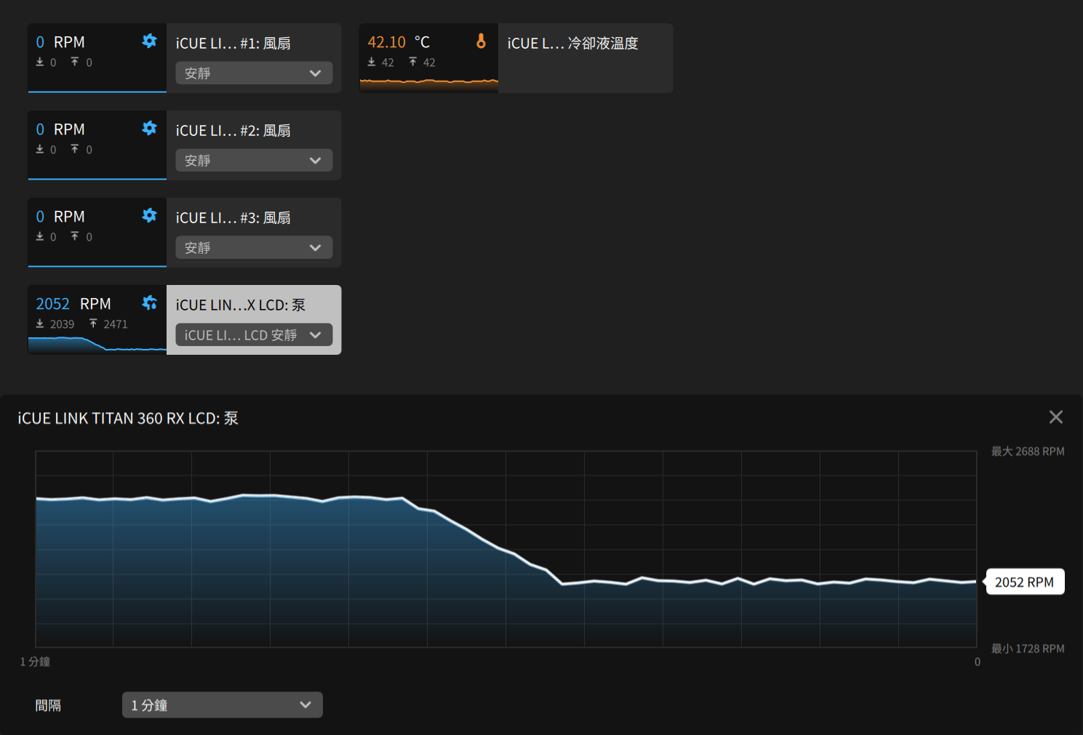Click the fan #3 gear icon
Viewport: 1083px width, 735px height.
pyautogui.click(x=149, y=216)
